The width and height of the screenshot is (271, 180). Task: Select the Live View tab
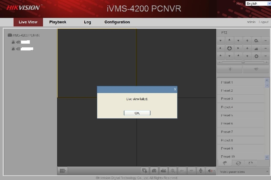coord(28,22)
